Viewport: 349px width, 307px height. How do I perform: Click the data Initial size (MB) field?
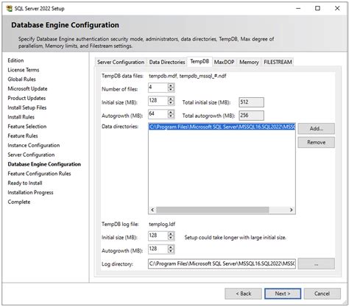click(158, 101)
